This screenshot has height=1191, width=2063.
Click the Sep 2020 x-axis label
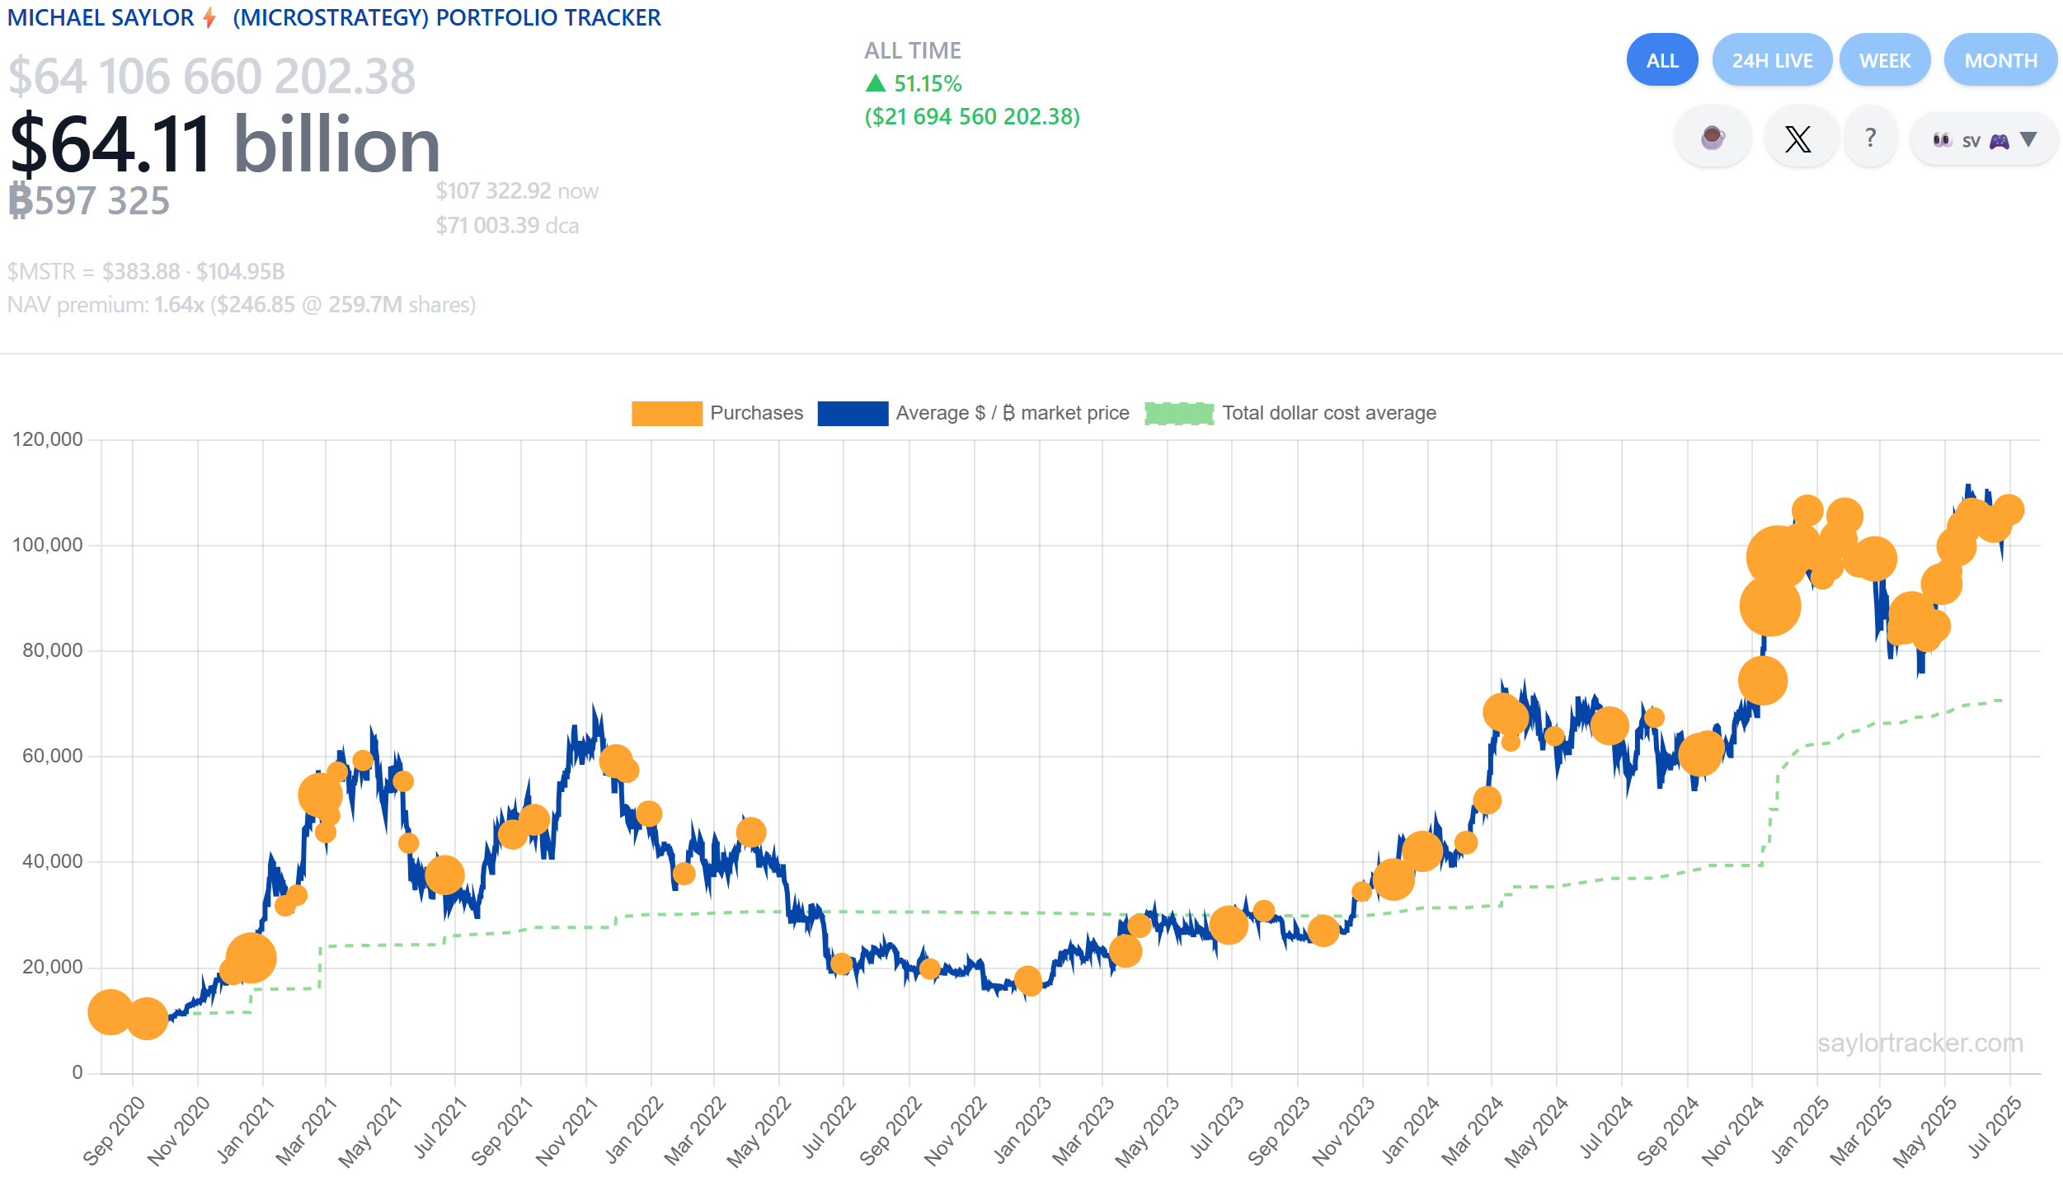115,1130
